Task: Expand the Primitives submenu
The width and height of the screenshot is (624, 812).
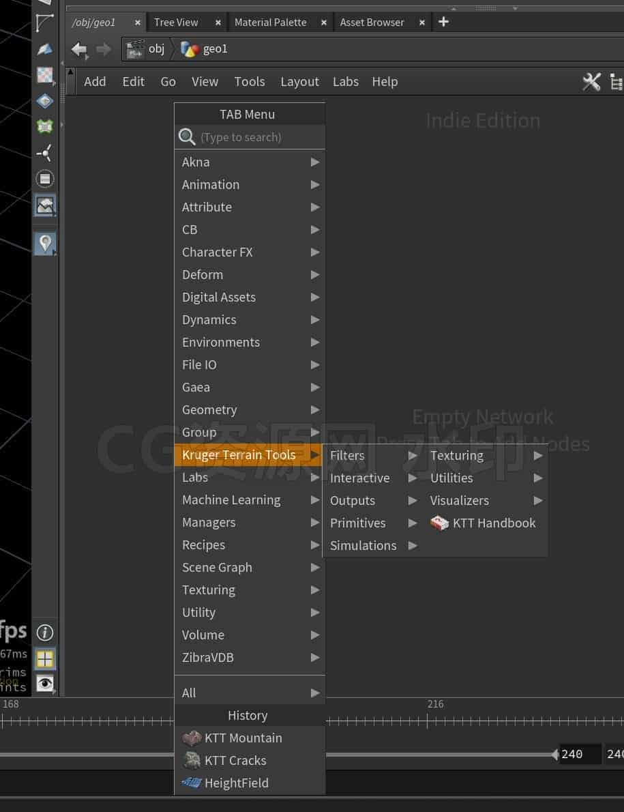Action: (373, 523)
